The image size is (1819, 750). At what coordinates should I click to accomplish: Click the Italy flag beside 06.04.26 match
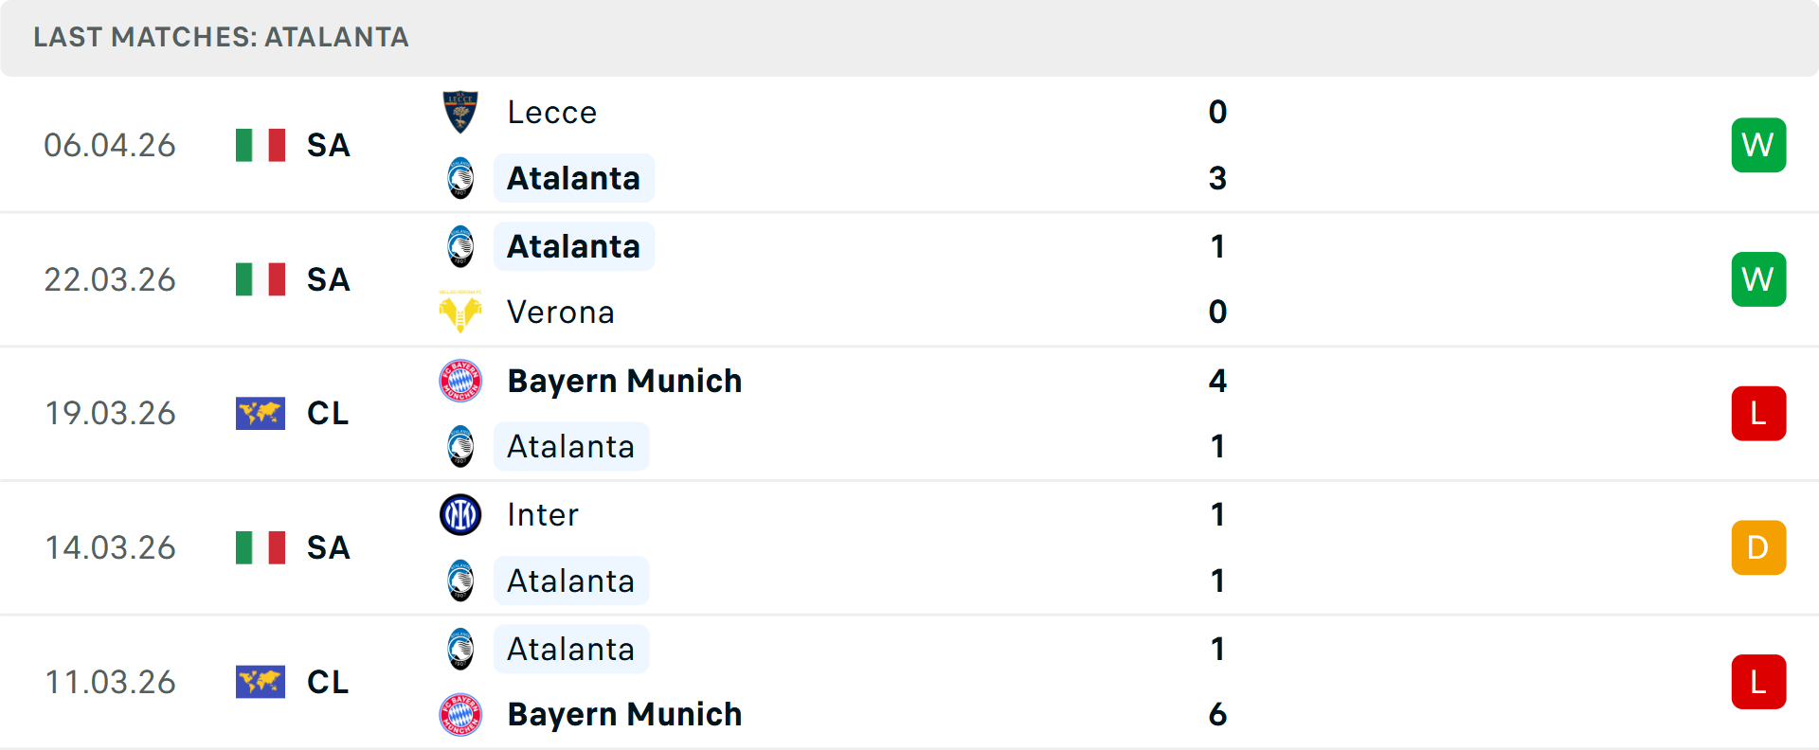[x=261, y=145]
